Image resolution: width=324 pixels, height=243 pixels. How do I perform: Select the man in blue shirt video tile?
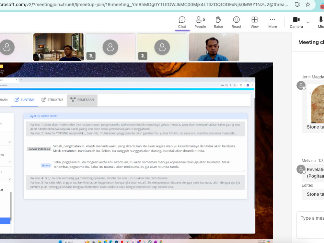click(214, 47)
